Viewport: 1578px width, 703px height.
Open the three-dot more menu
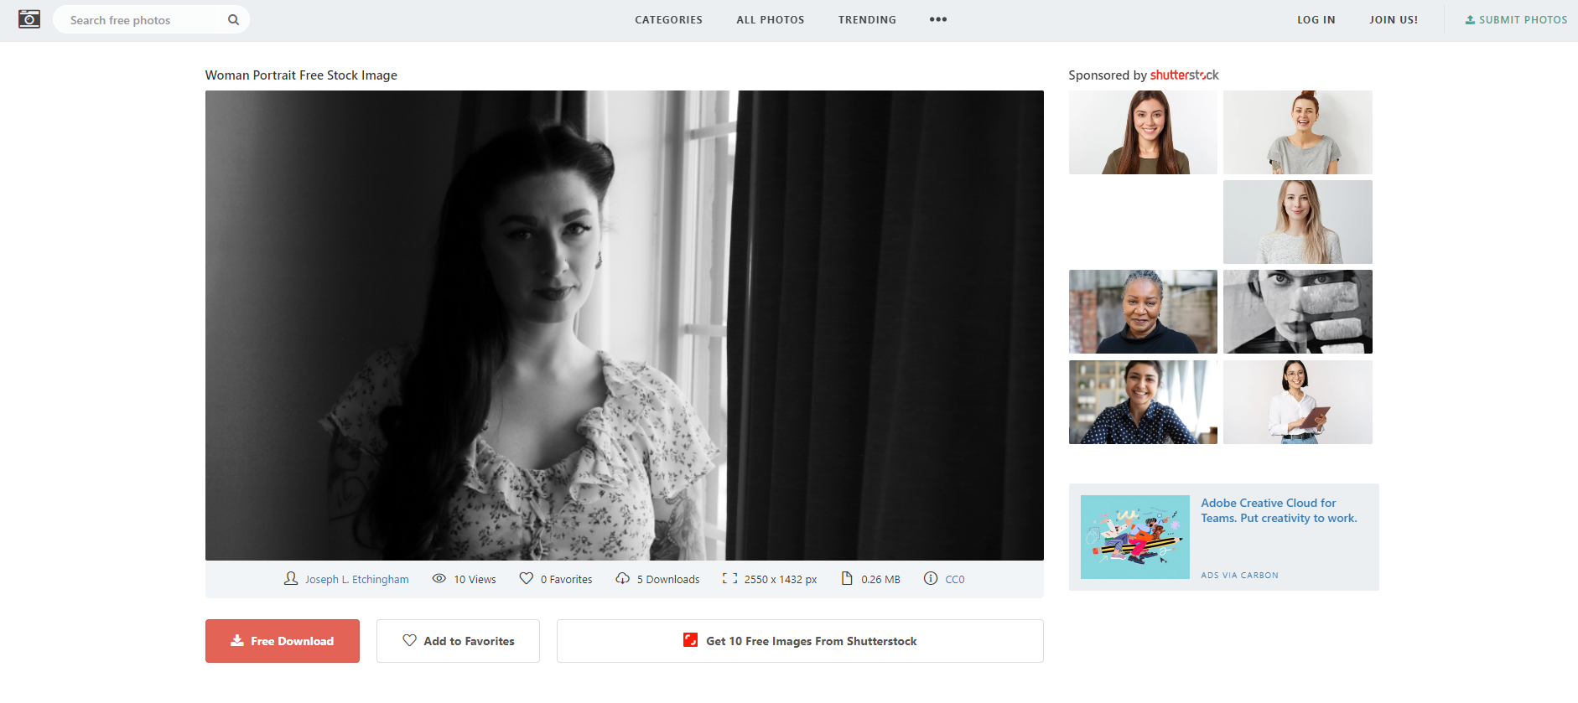click(x=938, y=19)
